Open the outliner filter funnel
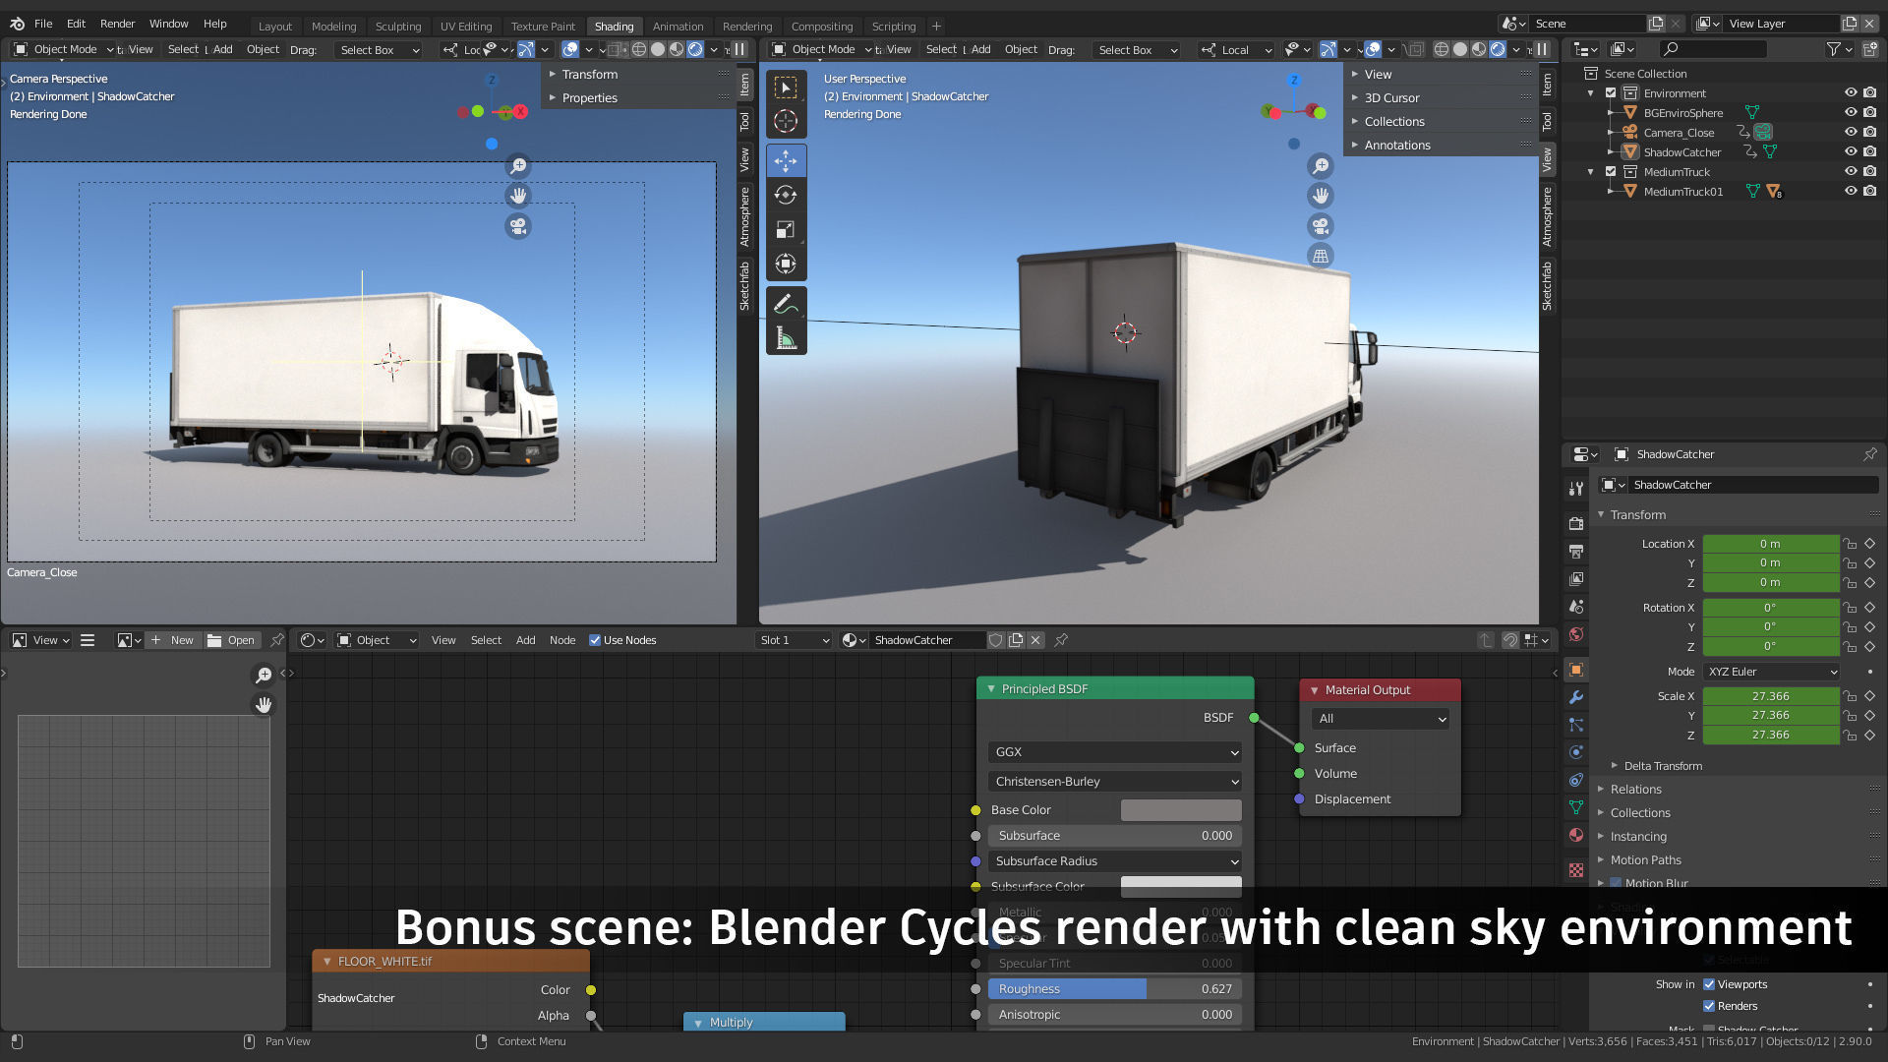Viewport: 1888px width, 1062px height. point(1833,48)
